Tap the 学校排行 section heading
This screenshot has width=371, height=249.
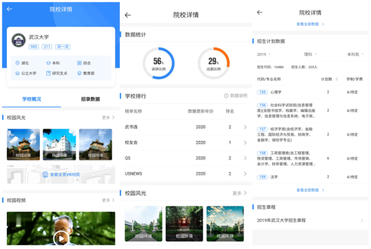[x=135, y=96]
